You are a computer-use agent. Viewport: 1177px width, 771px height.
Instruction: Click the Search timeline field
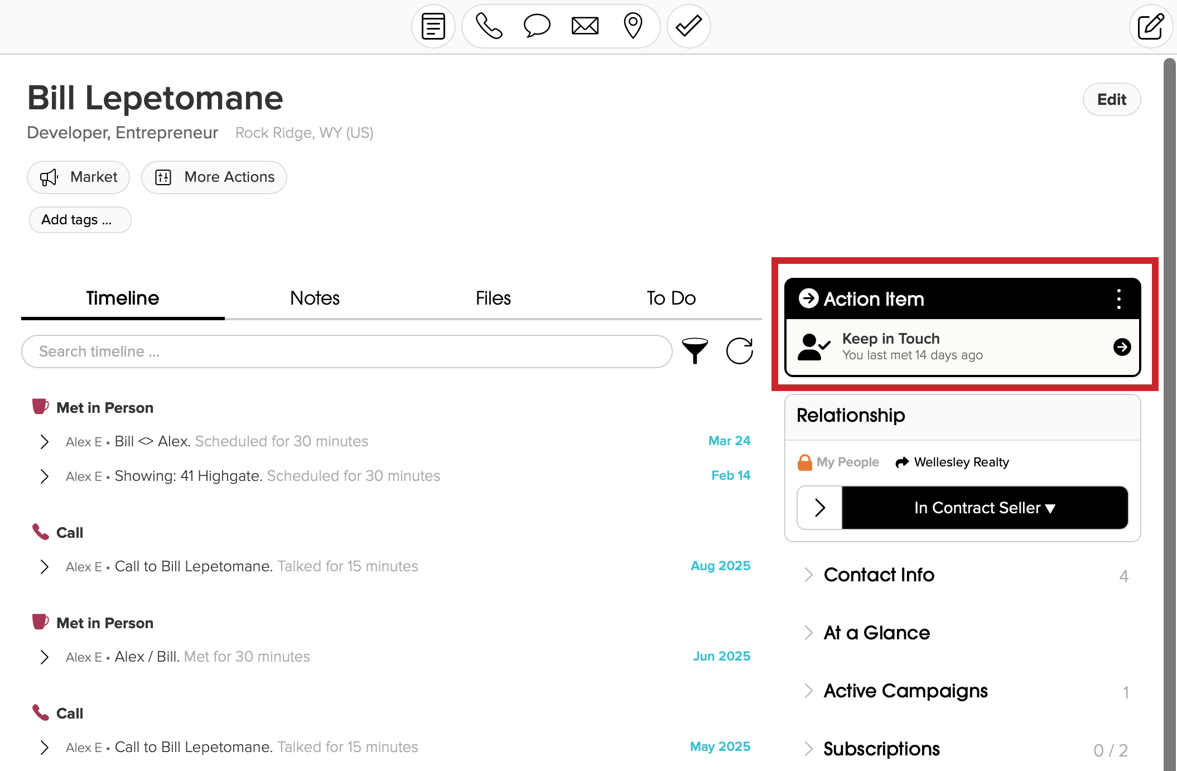point(346,351)
